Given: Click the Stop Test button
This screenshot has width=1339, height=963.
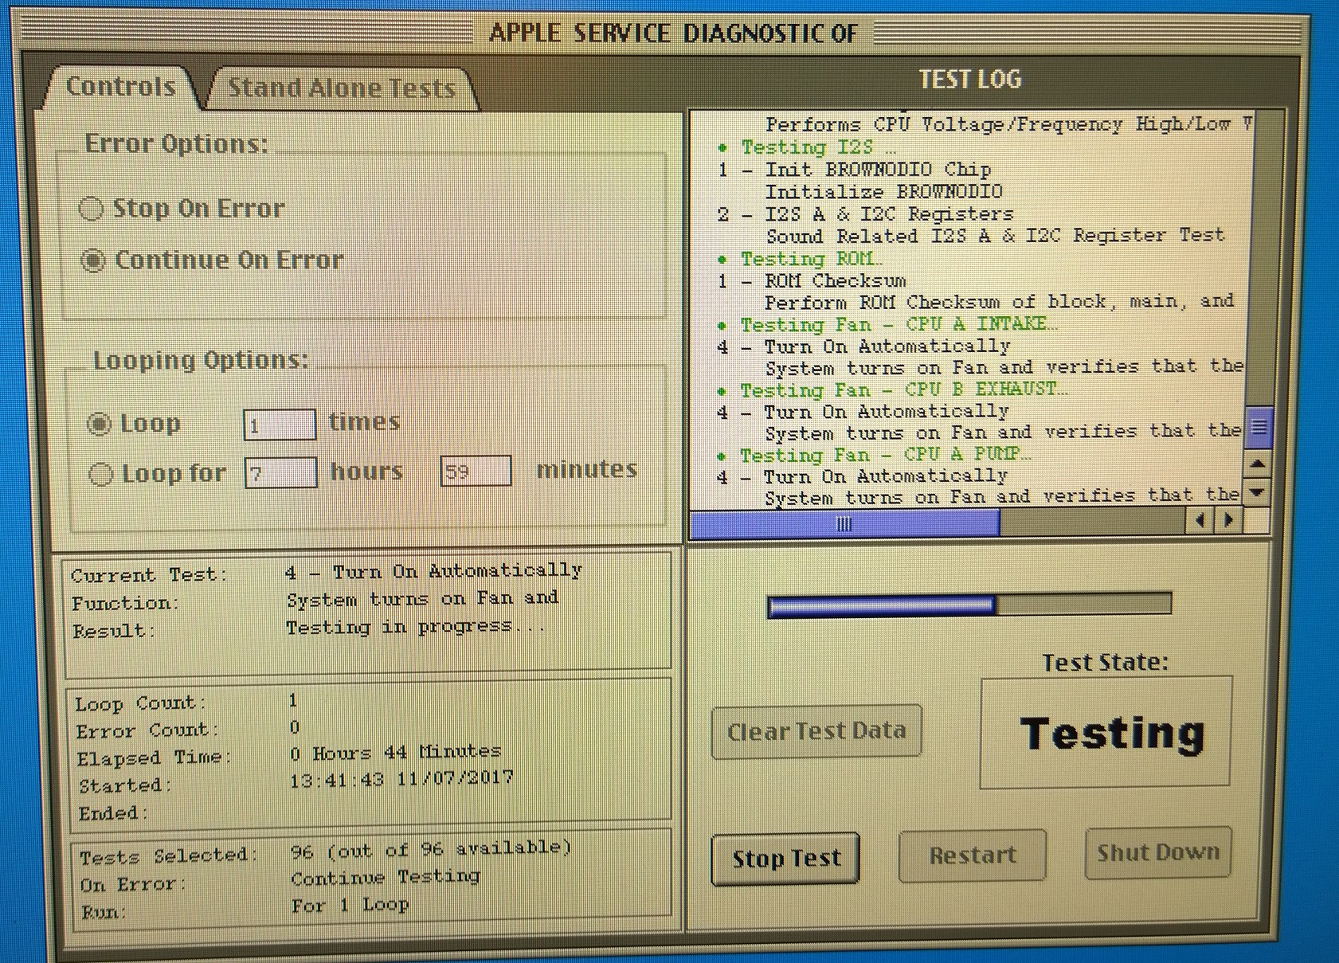Looking at the screenshot, I should pos(785,858).
